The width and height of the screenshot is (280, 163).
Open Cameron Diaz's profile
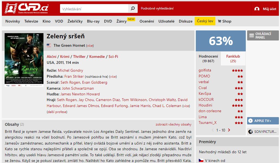click(108, 100)
